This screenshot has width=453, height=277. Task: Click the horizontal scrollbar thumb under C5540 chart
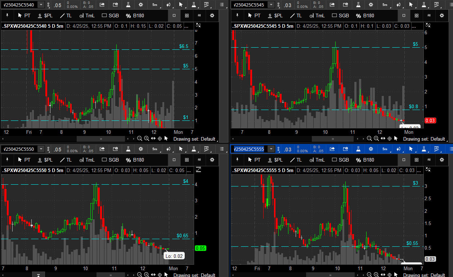(100, 138)
